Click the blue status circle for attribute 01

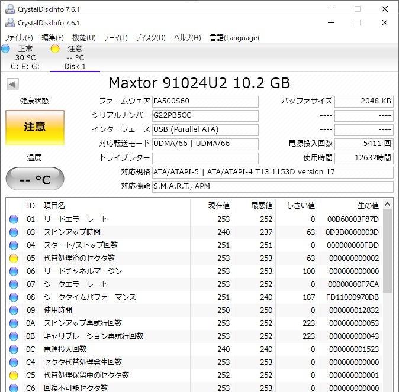click(14, 219)
